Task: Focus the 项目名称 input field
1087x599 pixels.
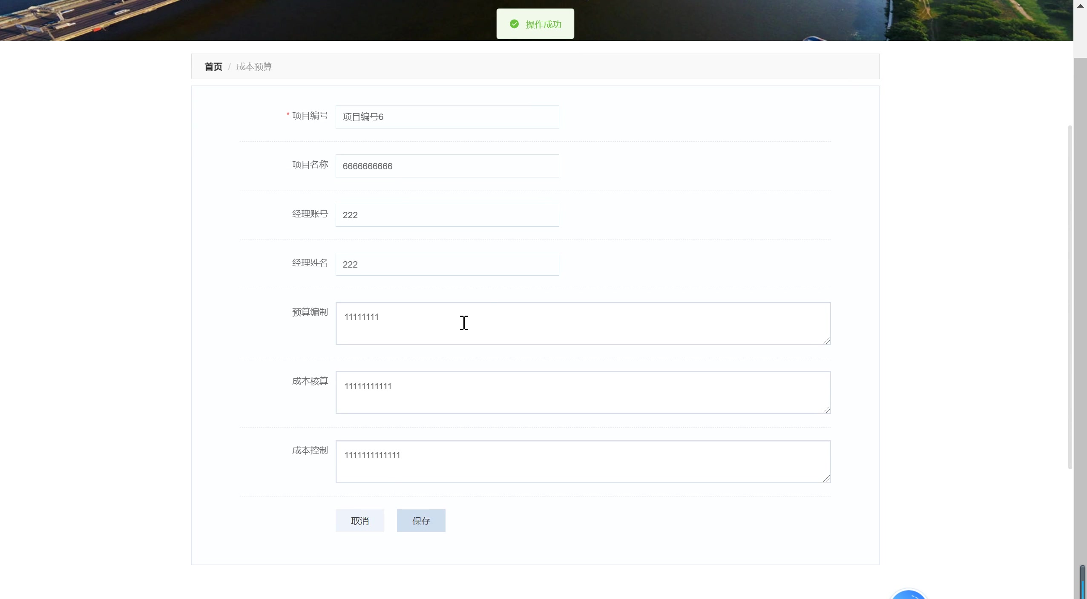Action: [447, 166]
